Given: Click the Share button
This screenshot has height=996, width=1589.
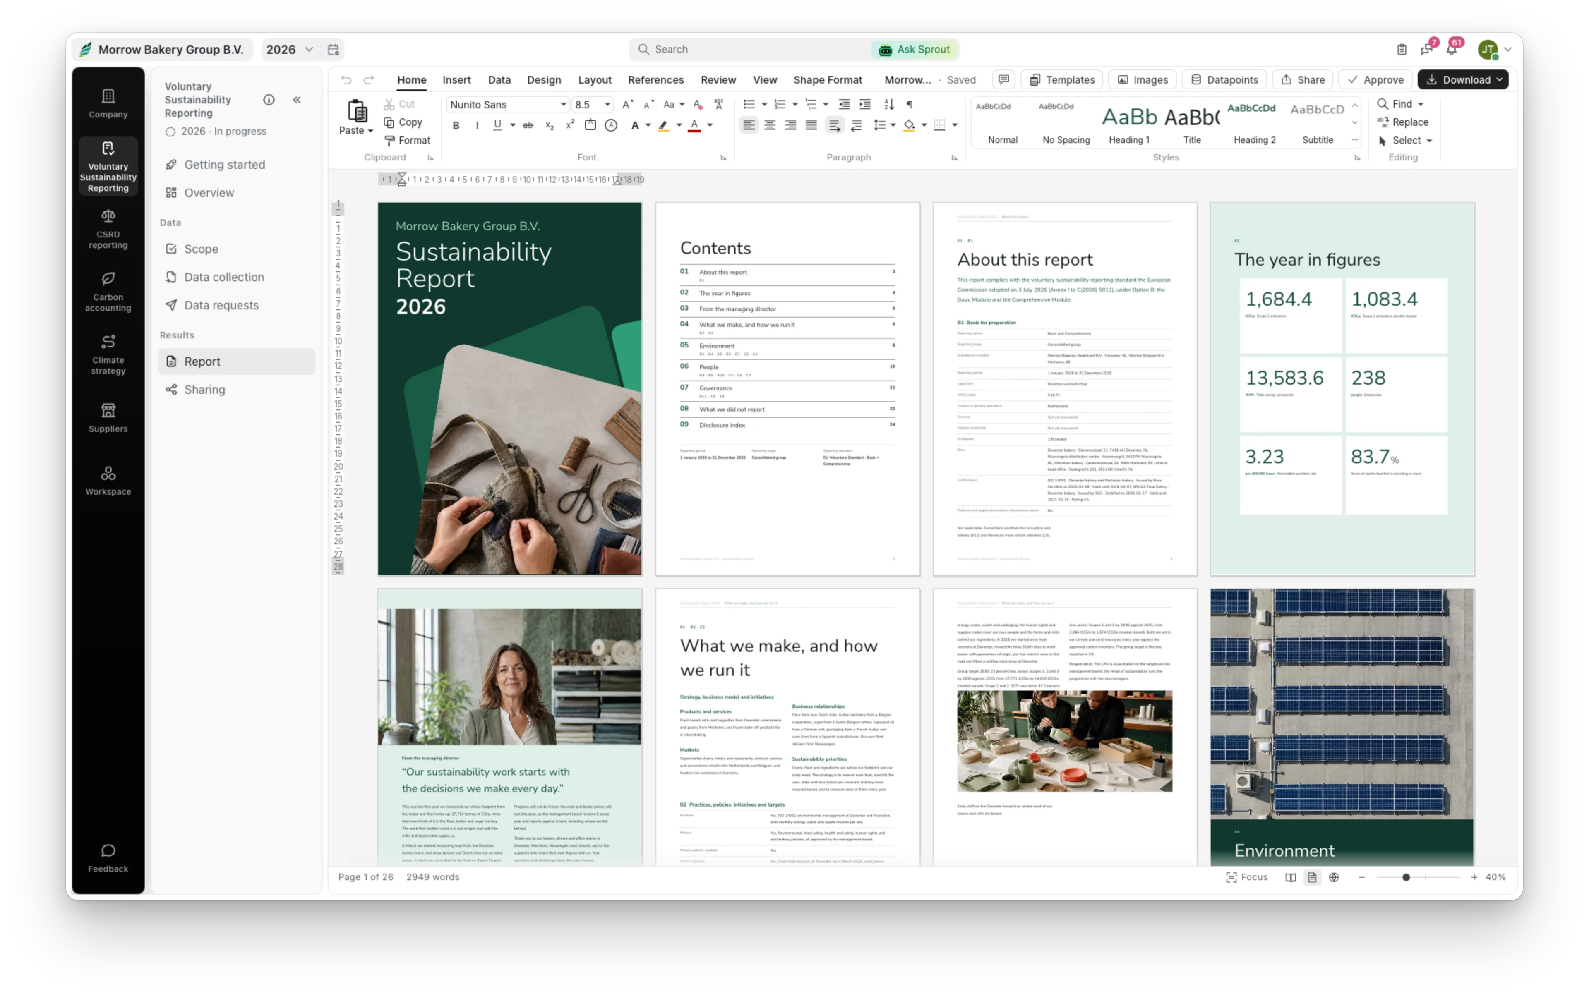Looking at the screenshot, I should pyautogui.click(x=1302, y=80).
